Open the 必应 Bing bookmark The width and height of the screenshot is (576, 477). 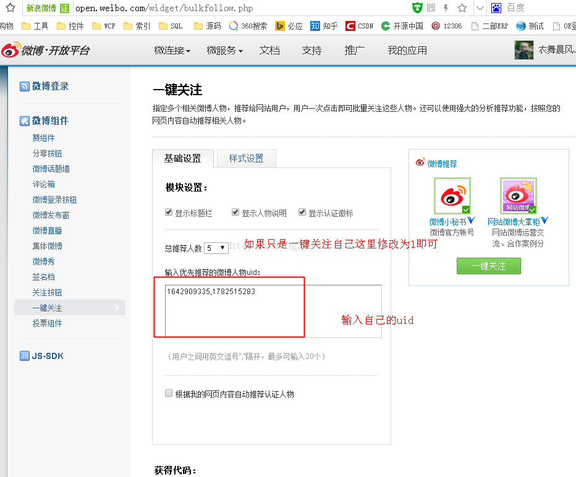[x=289, y=26]
